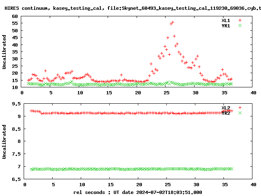Viewport: 261px width, 196px height.
Task: Click the top plot y-axis value 30
Action: point(15,59)
